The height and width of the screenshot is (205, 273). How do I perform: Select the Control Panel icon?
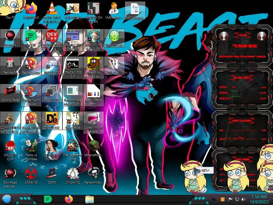(10, 93)
